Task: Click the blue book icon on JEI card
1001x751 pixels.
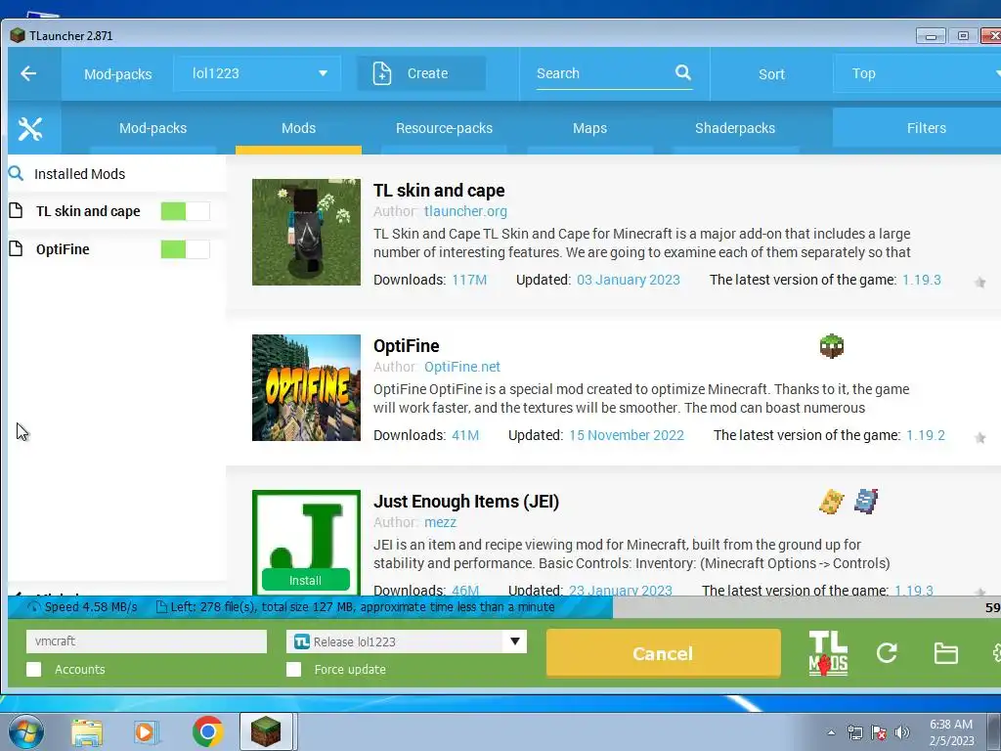Action: [x=866, y=502]
